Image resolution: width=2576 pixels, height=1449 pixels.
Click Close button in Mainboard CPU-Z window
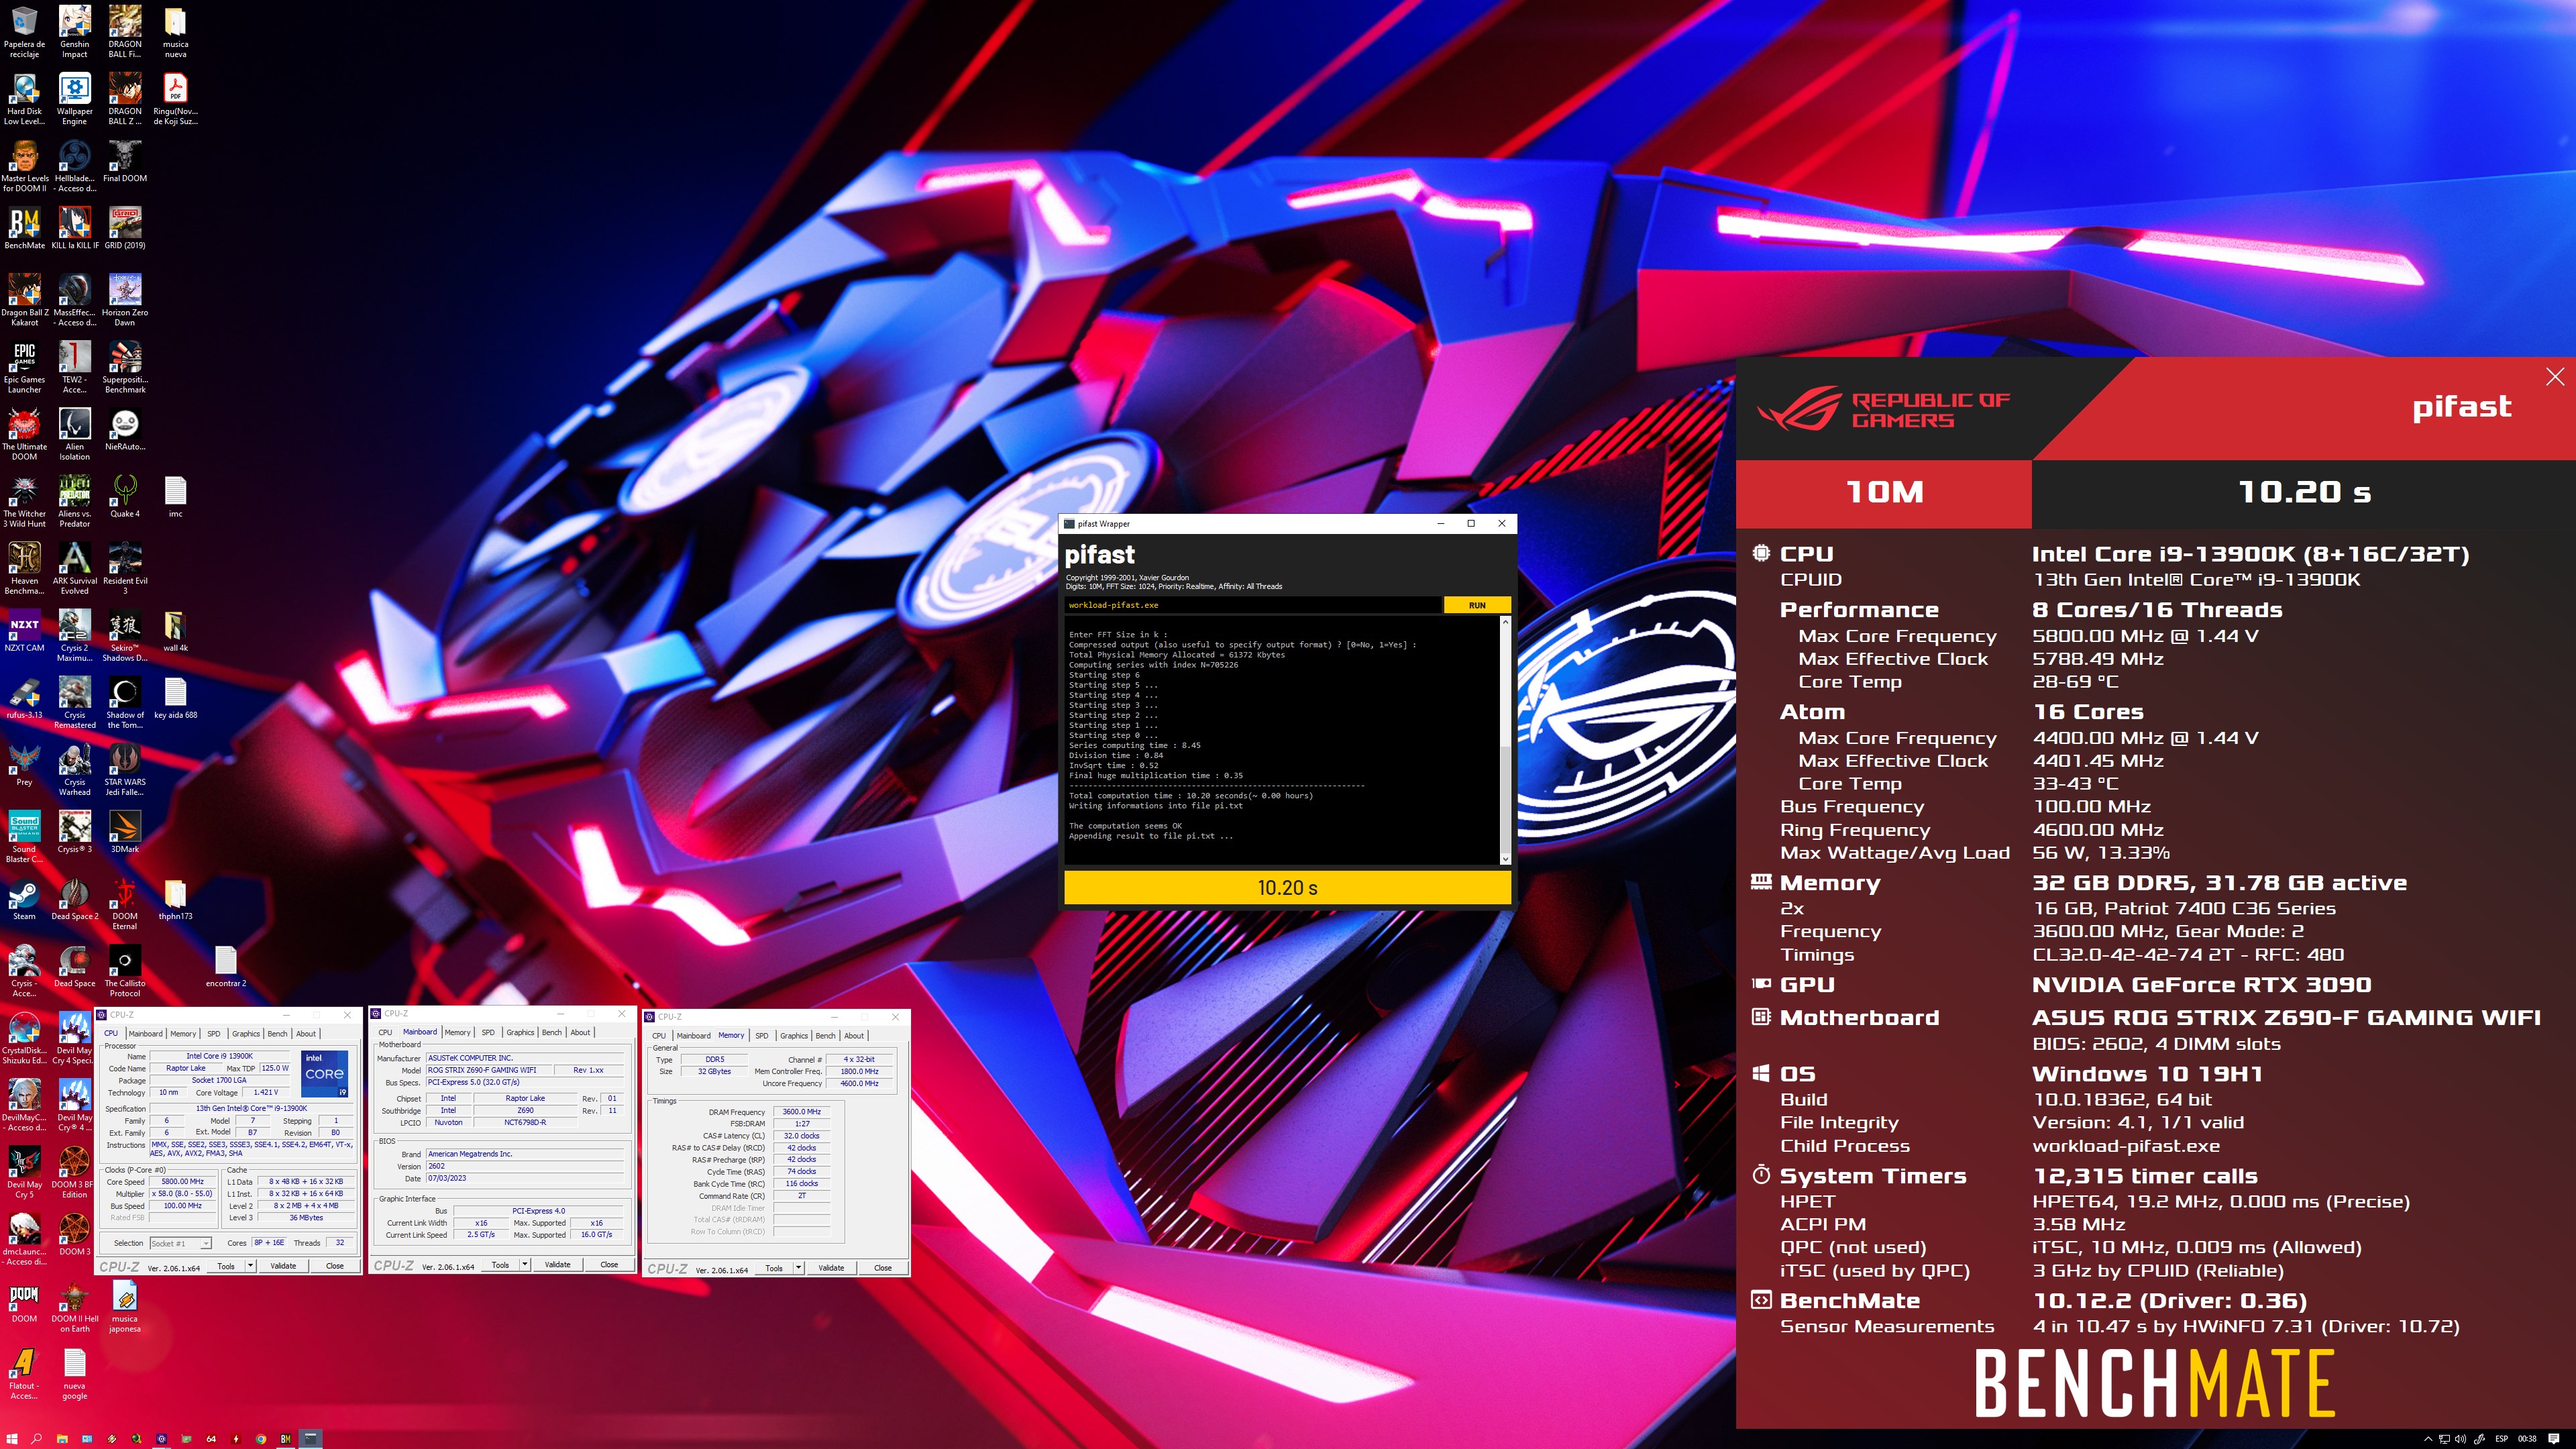coord(608,1264)
